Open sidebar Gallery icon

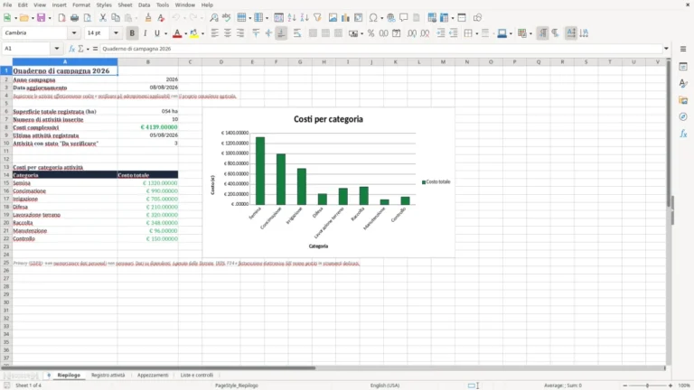click(683, 100)
